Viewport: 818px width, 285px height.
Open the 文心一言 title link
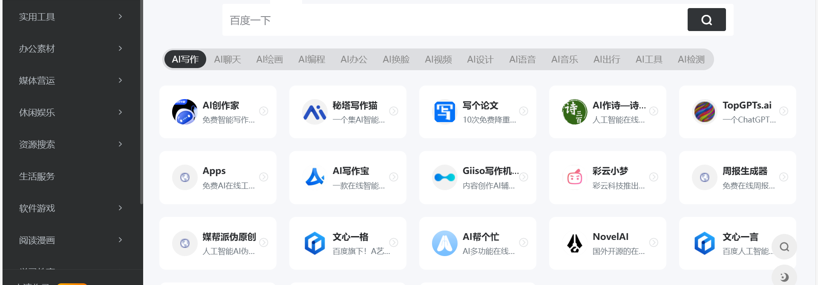coord(740,237)
